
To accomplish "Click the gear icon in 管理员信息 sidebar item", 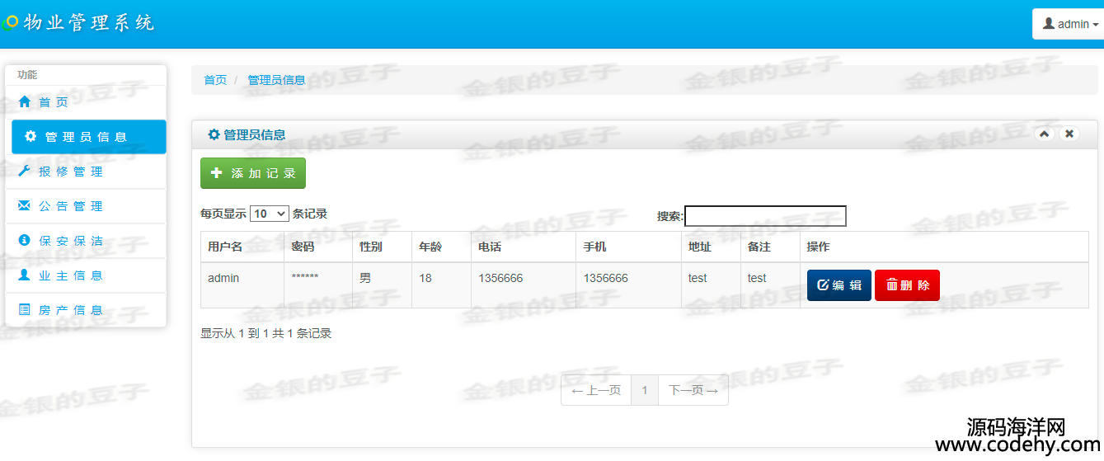I will click(31, 136).
